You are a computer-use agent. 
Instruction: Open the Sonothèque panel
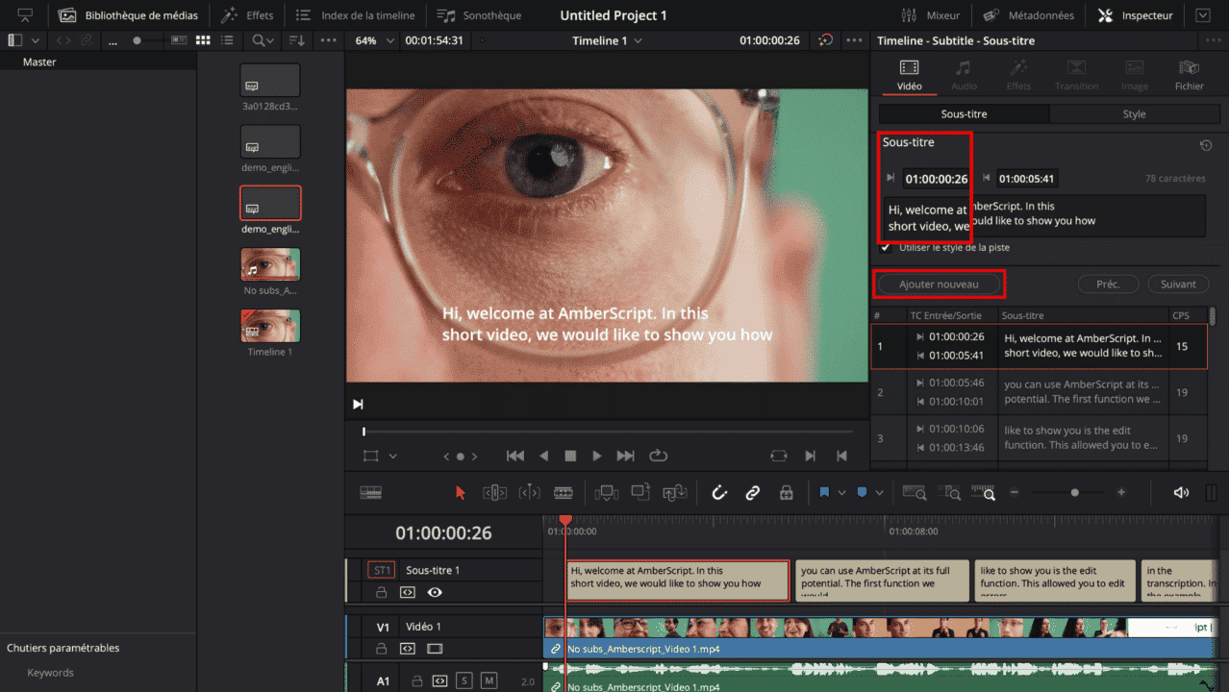click(479, 15)
